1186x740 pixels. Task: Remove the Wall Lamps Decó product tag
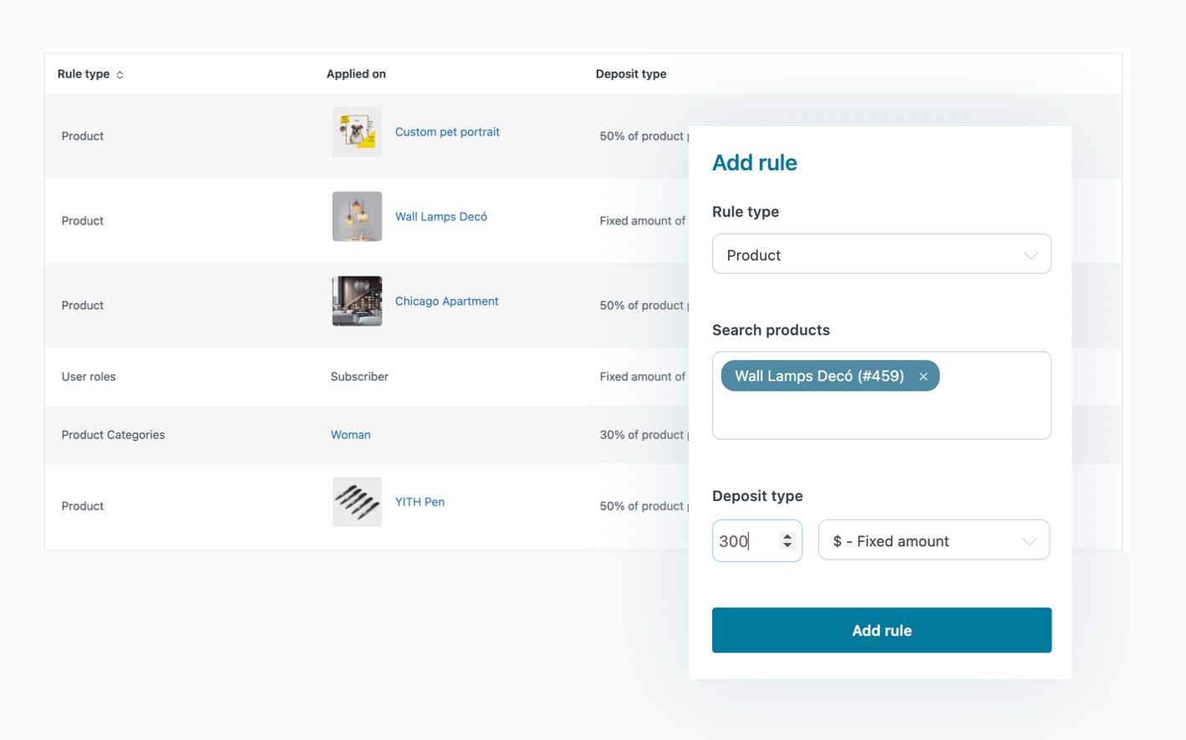(924, 377)
